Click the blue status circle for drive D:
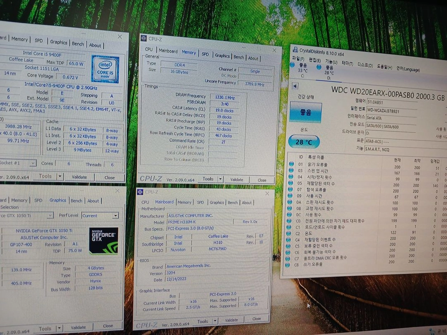The height and width of the screenshot is (335, 447). 319,67
